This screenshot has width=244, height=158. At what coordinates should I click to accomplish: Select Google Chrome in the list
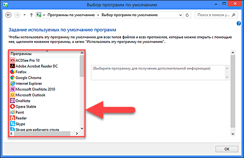point(28,78)
